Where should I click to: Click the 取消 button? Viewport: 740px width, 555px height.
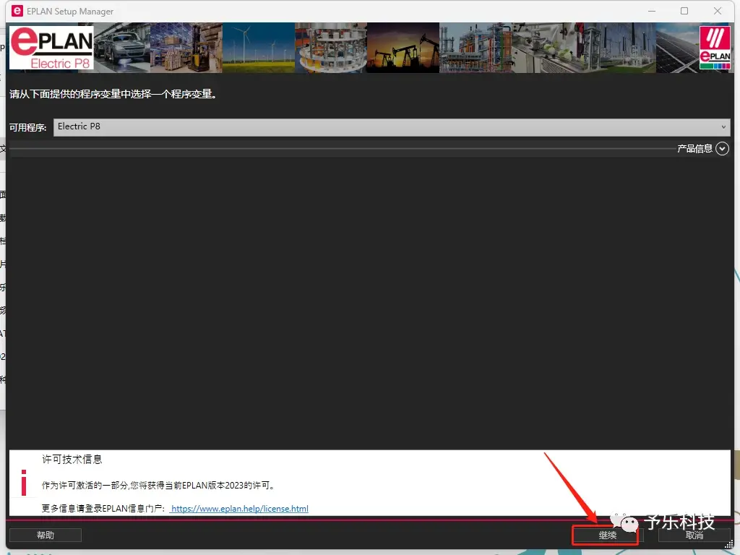pyautogui.click(x=694, y=535)
